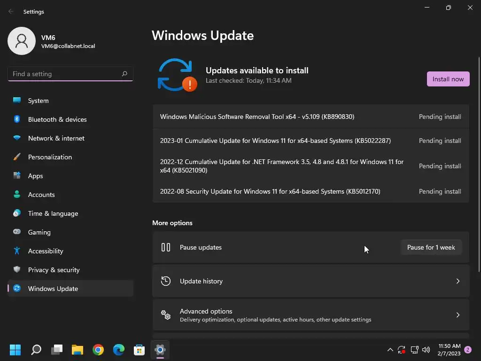
Task: Click the Apps icon in sidebar
Action: 17,176
